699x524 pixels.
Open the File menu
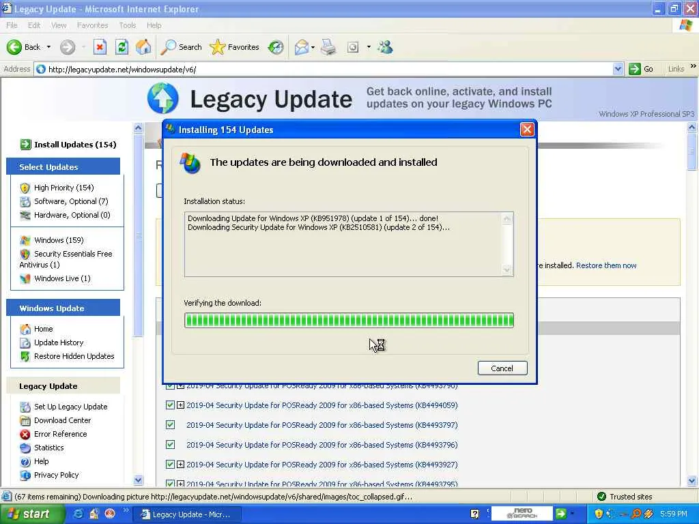12,25
